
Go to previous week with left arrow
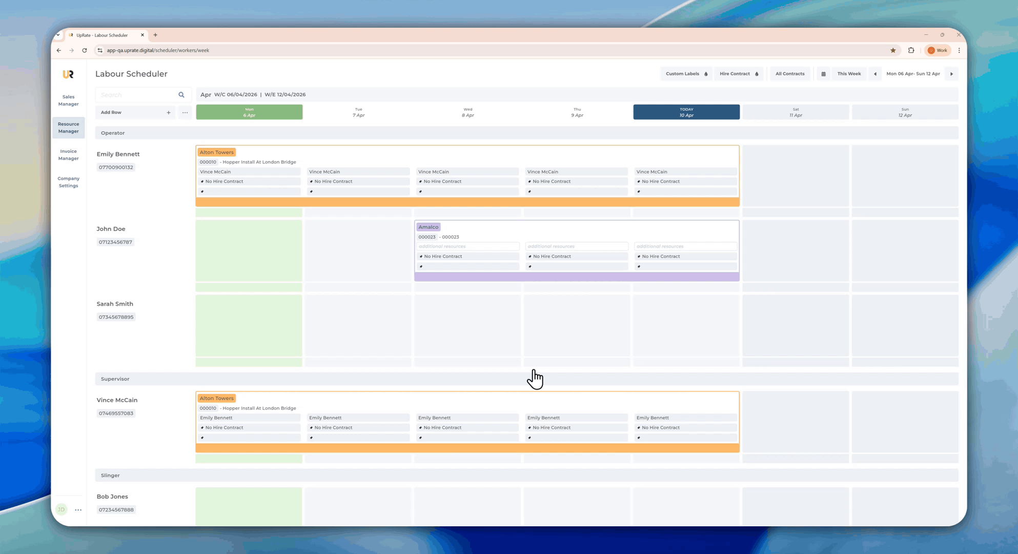click(x=875, y=74)
